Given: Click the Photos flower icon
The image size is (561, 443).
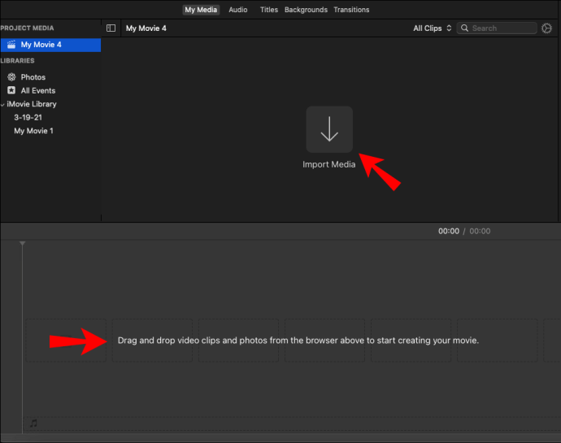Looking at the screenshot, I should pos(11,77).
